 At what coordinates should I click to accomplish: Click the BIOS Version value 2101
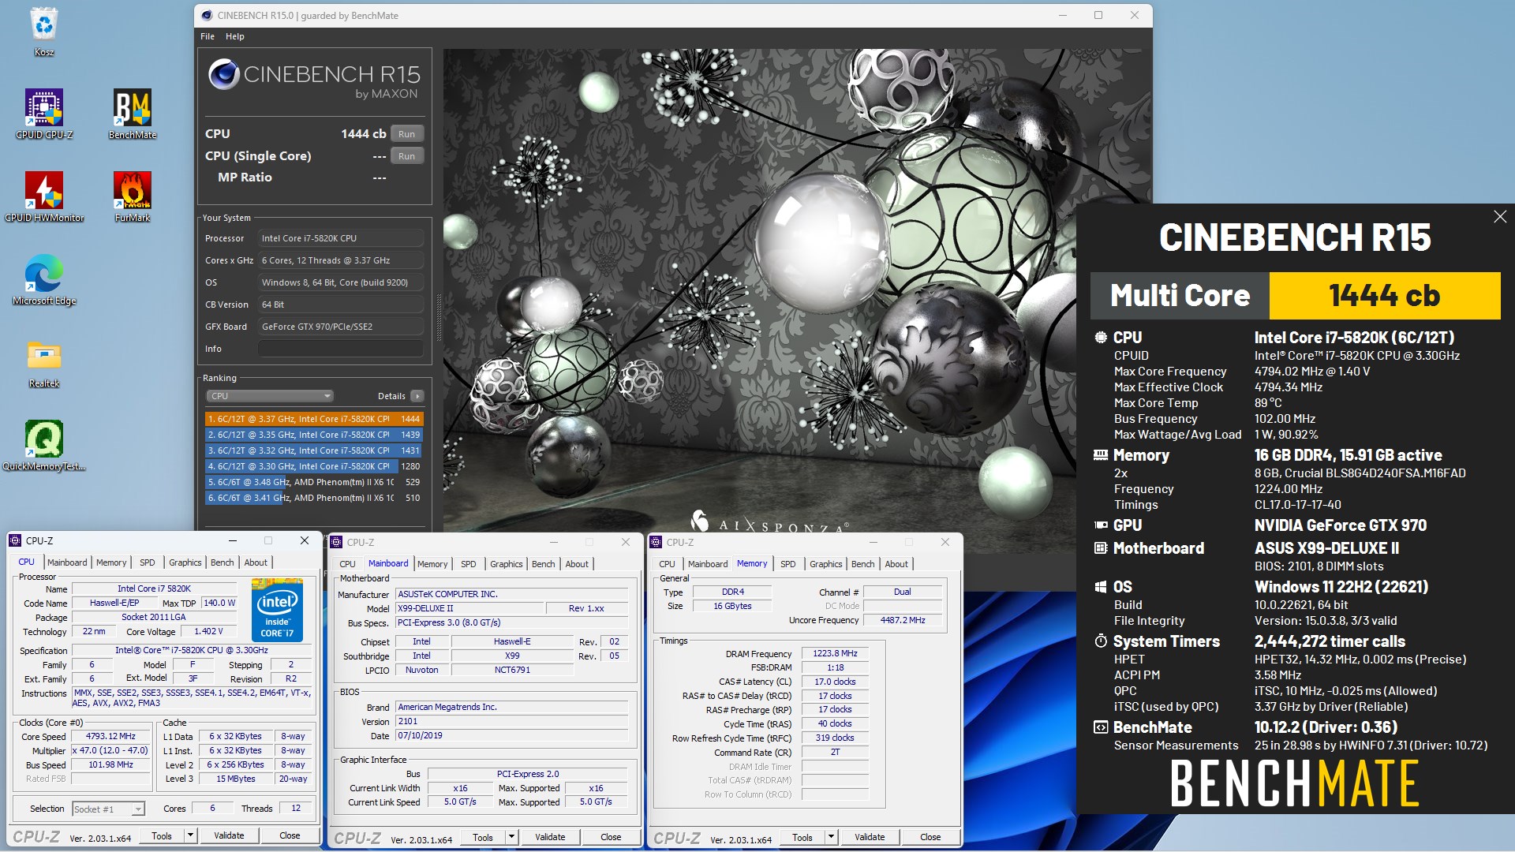pos(512,721)
